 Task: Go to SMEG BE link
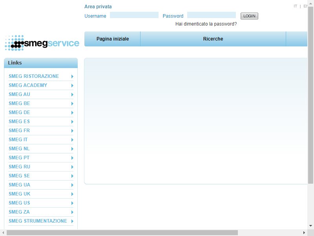(19, 103)
